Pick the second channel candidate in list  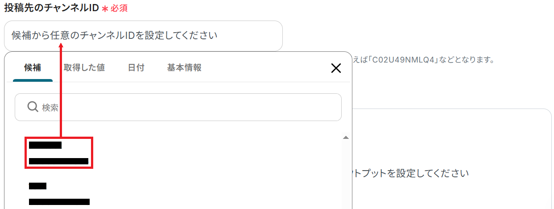(x=59, y=194)
